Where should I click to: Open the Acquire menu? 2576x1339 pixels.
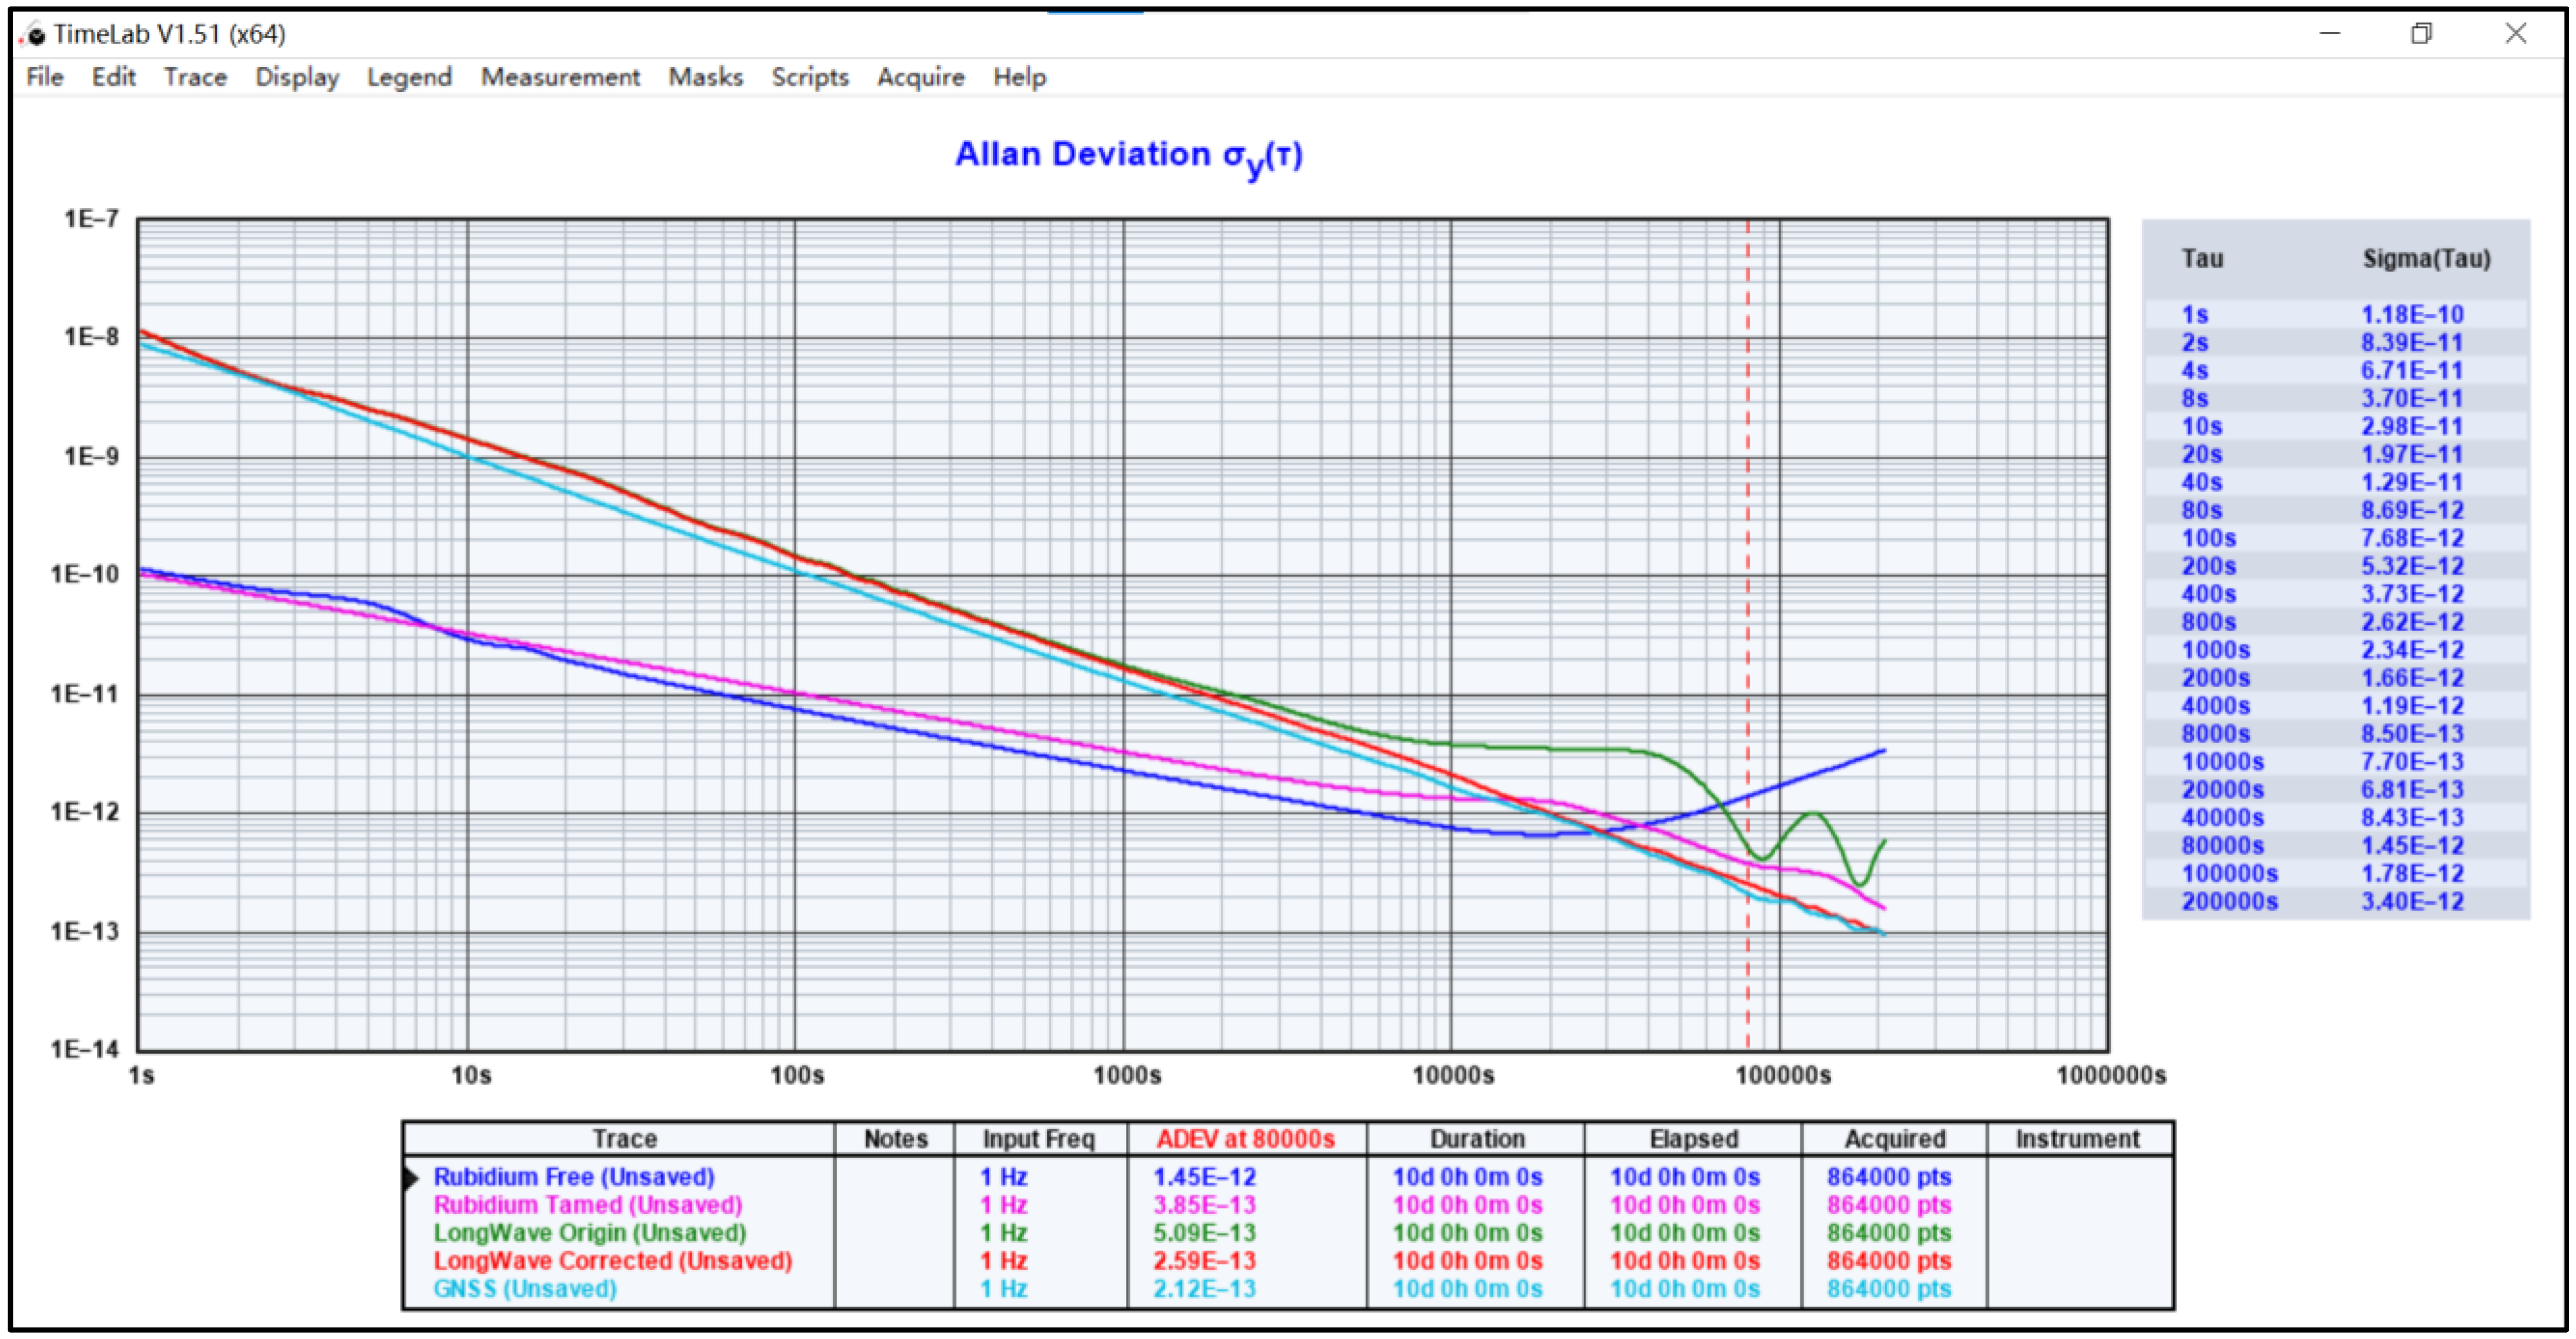[920, 77]
